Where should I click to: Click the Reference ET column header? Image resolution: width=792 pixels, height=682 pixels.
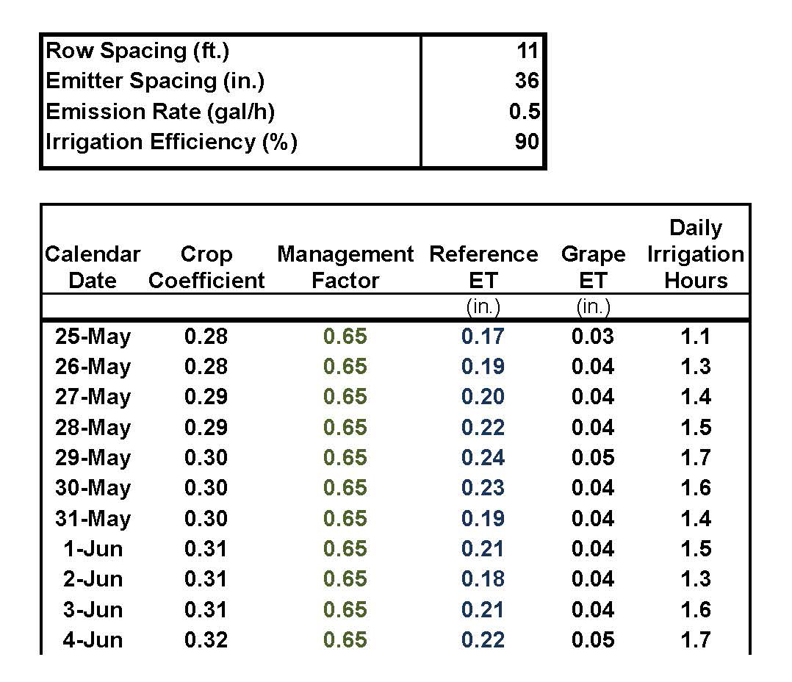pos(483,268)
